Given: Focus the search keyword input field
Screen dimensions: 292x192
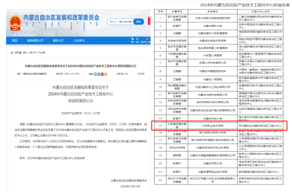Looking at the screenshot, I should pyautogui.click(x=126, y=22).
